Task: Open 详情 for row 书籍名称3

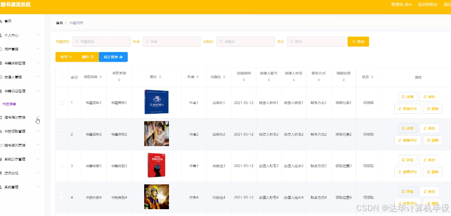Action: click(x=408, y=160)
